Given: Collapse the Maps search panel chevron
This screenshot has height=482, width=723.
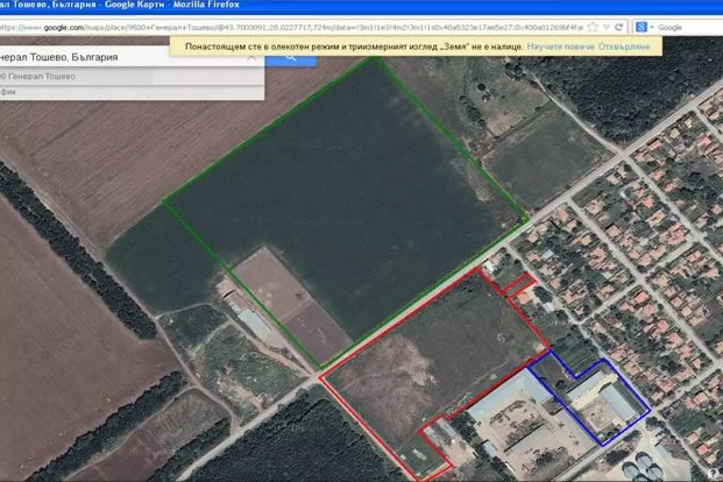Looking at the screenshot, I should (x=252, y=58).
